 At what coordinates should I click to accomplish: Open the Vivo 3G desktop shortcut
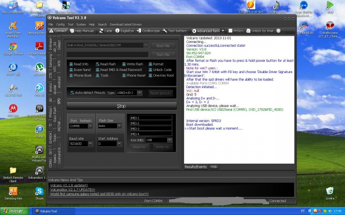coord(39,90)
